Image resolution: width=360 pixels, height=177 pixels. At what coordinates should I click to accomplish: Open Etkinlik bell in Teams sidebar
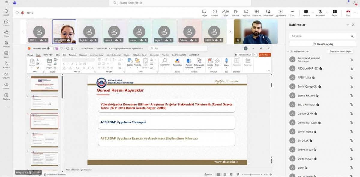pos(6,12)
